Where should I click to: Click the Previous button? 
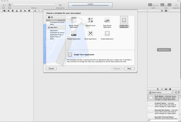(x=117, y=69)
